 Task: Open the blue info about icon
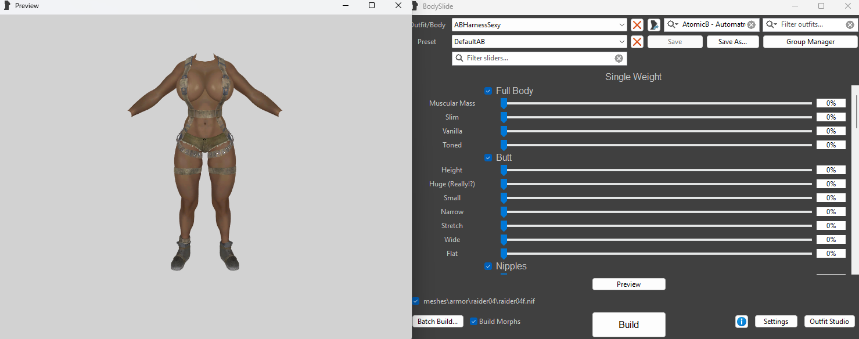(x=742, y=322)
